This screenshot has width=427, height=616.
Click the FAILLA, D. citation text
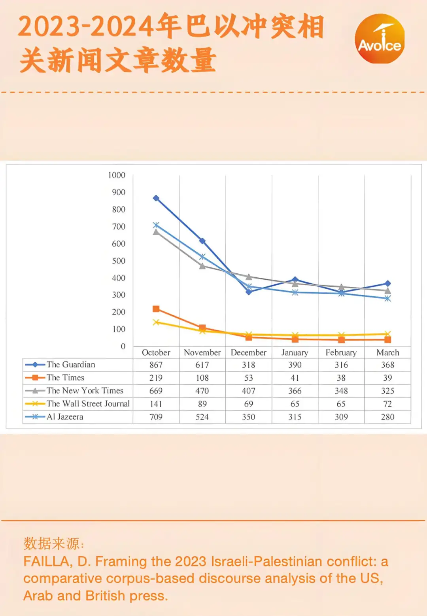coord(206,578)
